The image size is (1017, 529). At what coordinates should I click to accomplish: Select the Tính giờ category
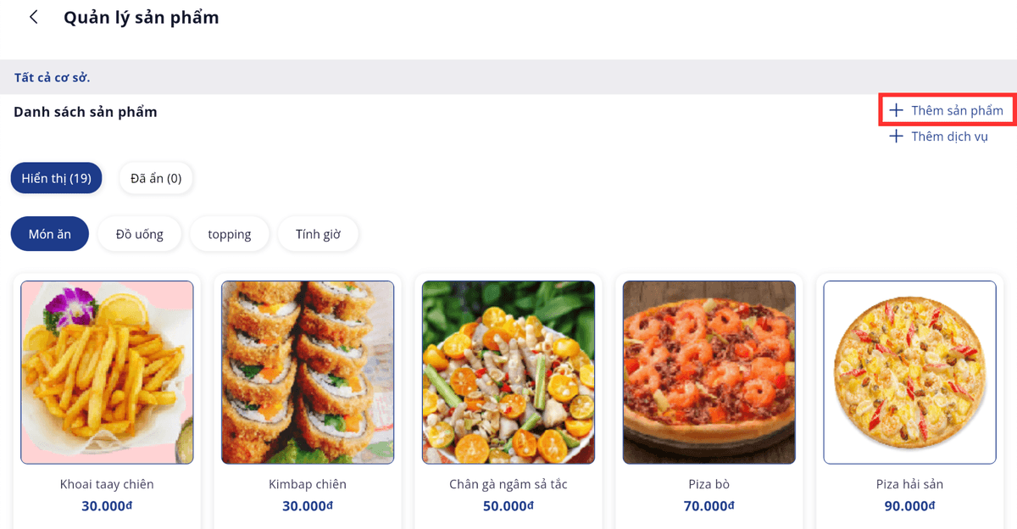tap(318, 234)
